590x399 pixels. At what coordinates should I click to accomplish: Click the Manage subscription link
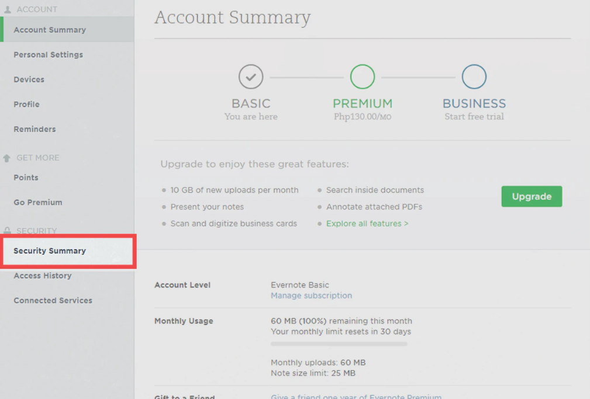[x=312, y=296]
